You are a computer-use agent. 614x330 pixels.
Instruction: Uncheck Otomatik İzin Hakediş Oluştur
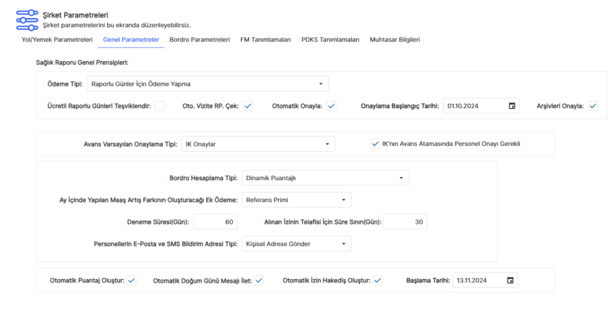378,280
